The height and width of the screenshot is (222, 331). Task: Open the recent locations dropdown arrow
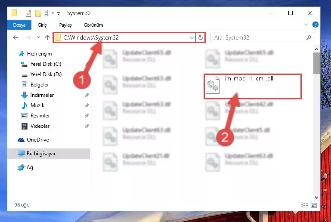pos(38,37)
